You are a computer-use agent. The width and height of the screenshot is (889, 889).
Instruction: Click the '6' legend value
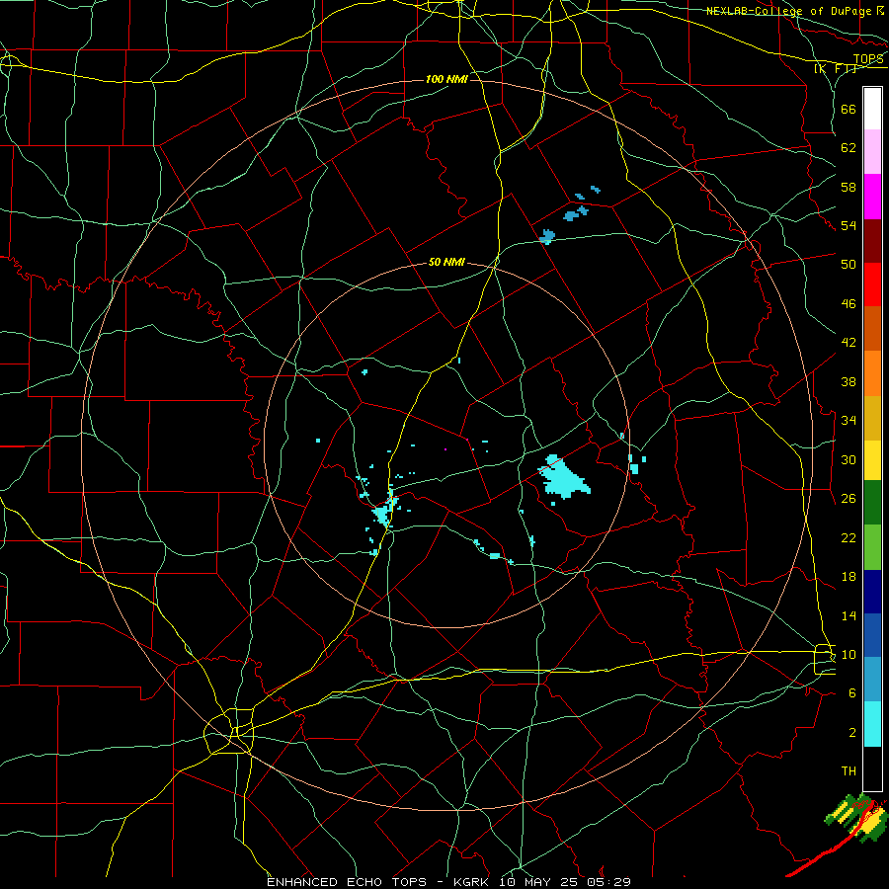click(x=852, y=692)
